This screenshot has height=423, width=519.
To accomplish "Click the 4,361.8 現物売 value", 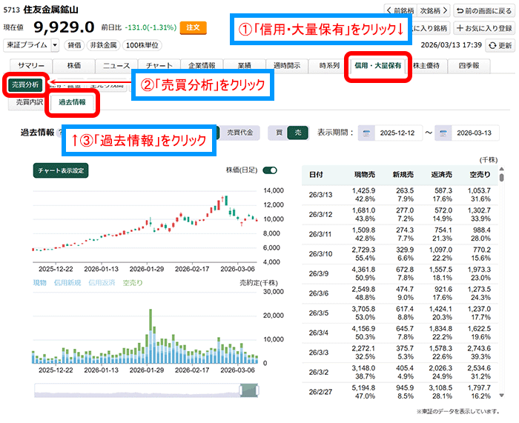I will (363, 270).
